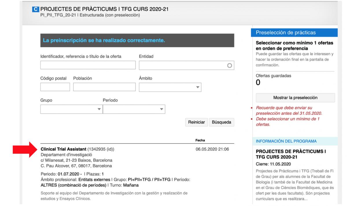Viewport: 347px width, 206px height.
Task: Open the Clinical Trial Assistant offer
Action: 64,149
